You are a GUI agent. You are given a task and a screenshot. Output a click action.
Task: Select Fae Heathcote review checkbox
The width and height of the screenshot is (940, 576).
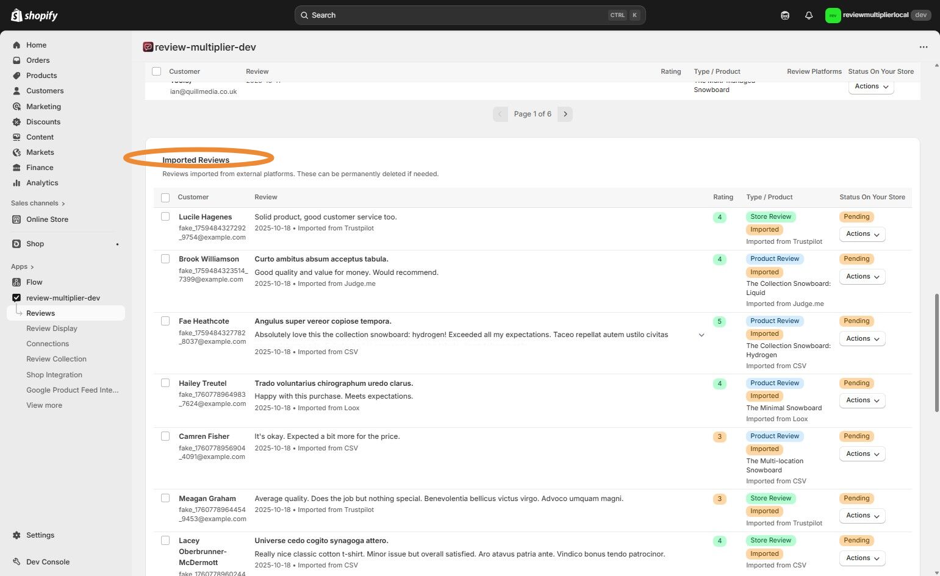coord(165,321)
